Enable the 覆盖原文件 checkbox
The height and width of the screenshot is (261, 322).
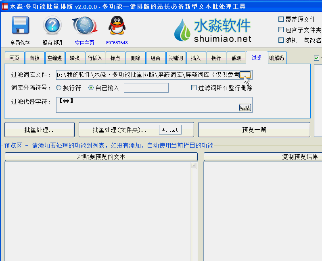coord(281,19)
